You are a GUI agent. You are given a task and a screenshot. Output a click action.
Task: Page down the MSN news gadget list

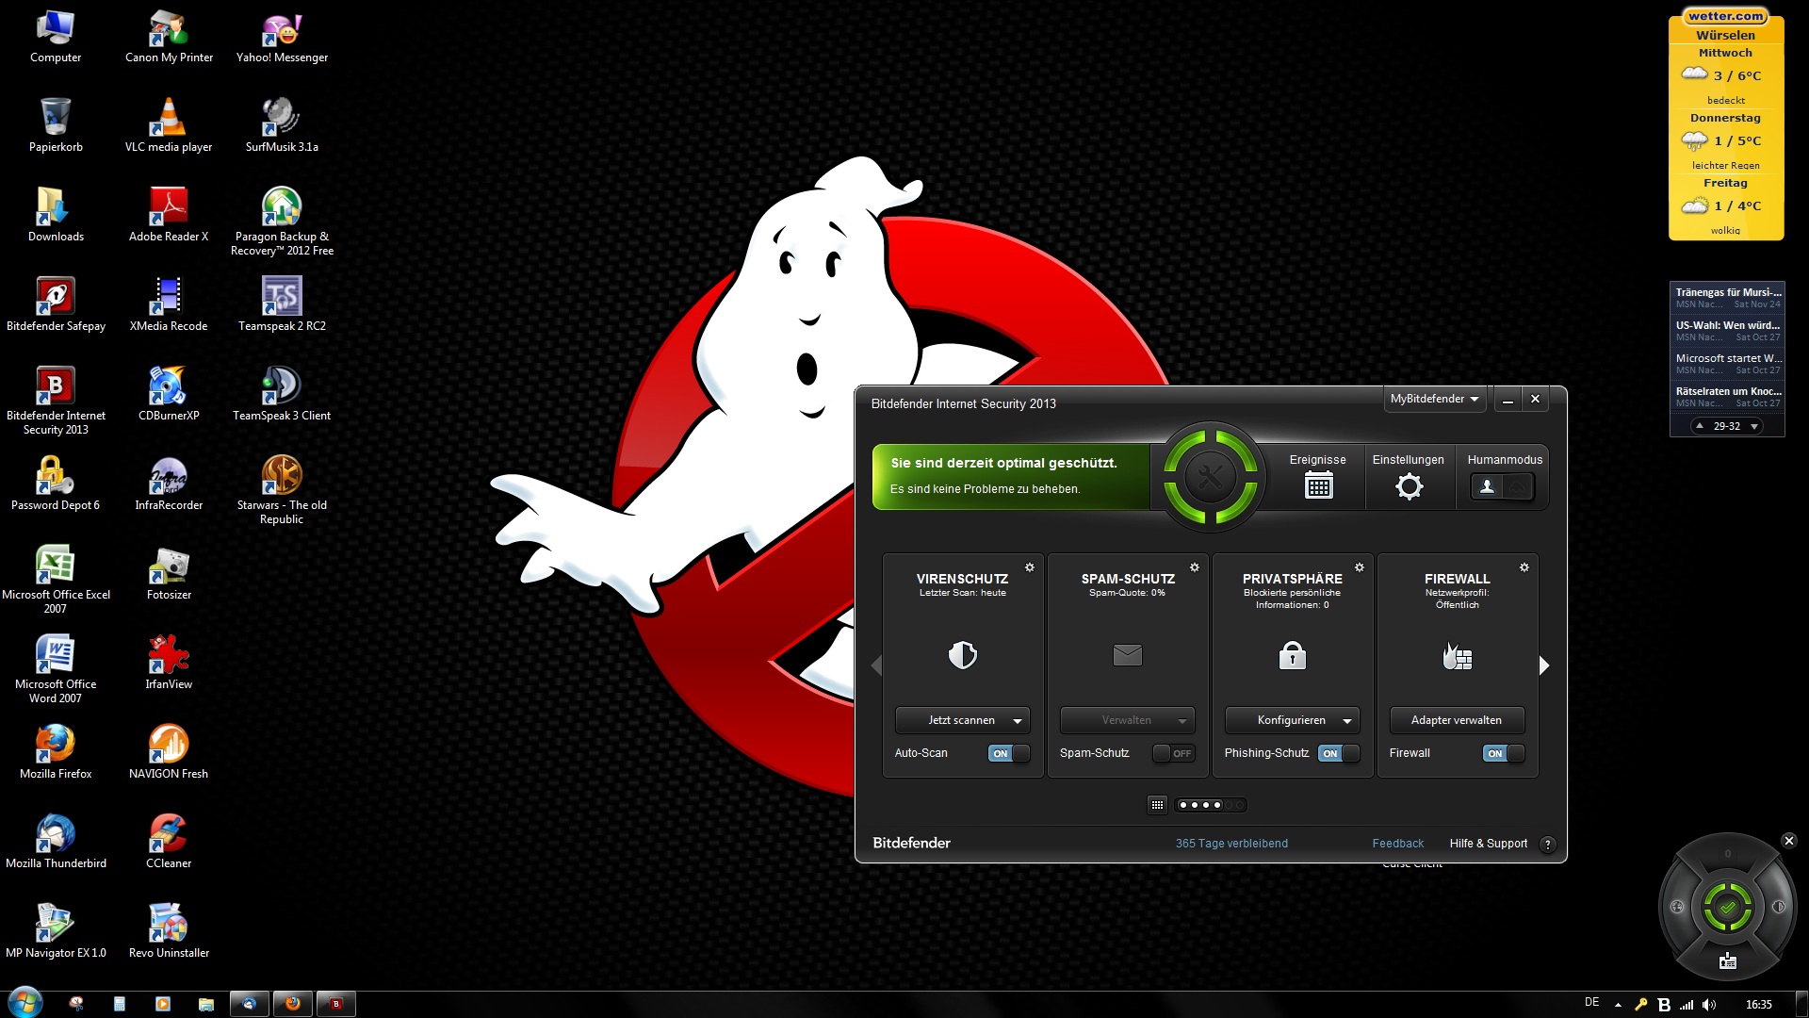1754,427
